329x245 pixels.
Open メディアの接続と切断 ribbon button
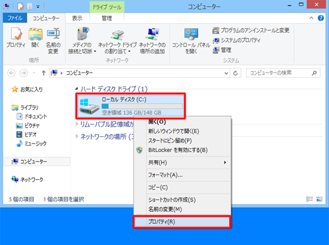coord(82,41)
